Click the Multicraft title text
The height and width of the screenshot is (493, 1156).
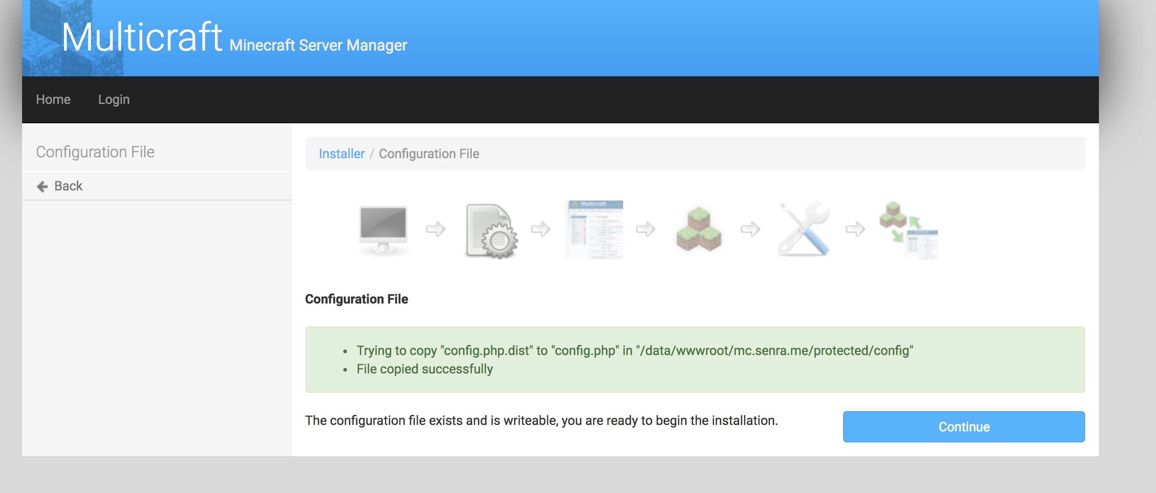click(x=142, y=37)
